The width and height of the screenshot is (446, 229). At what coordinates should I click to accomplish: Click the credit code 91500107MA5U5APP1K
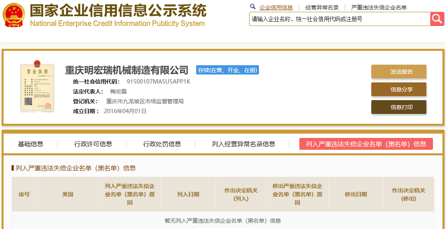coord(159,82)
